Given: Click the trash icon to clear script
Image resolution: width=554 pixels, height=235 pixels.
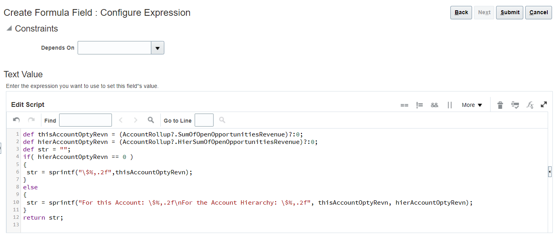Looking at the screenshot, I should pos(500,105).
